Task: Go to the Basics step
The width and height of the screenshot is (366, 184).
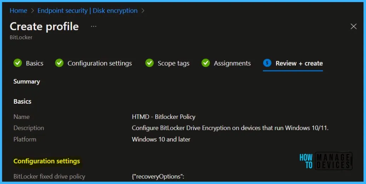Action: [x=35, y=63]
